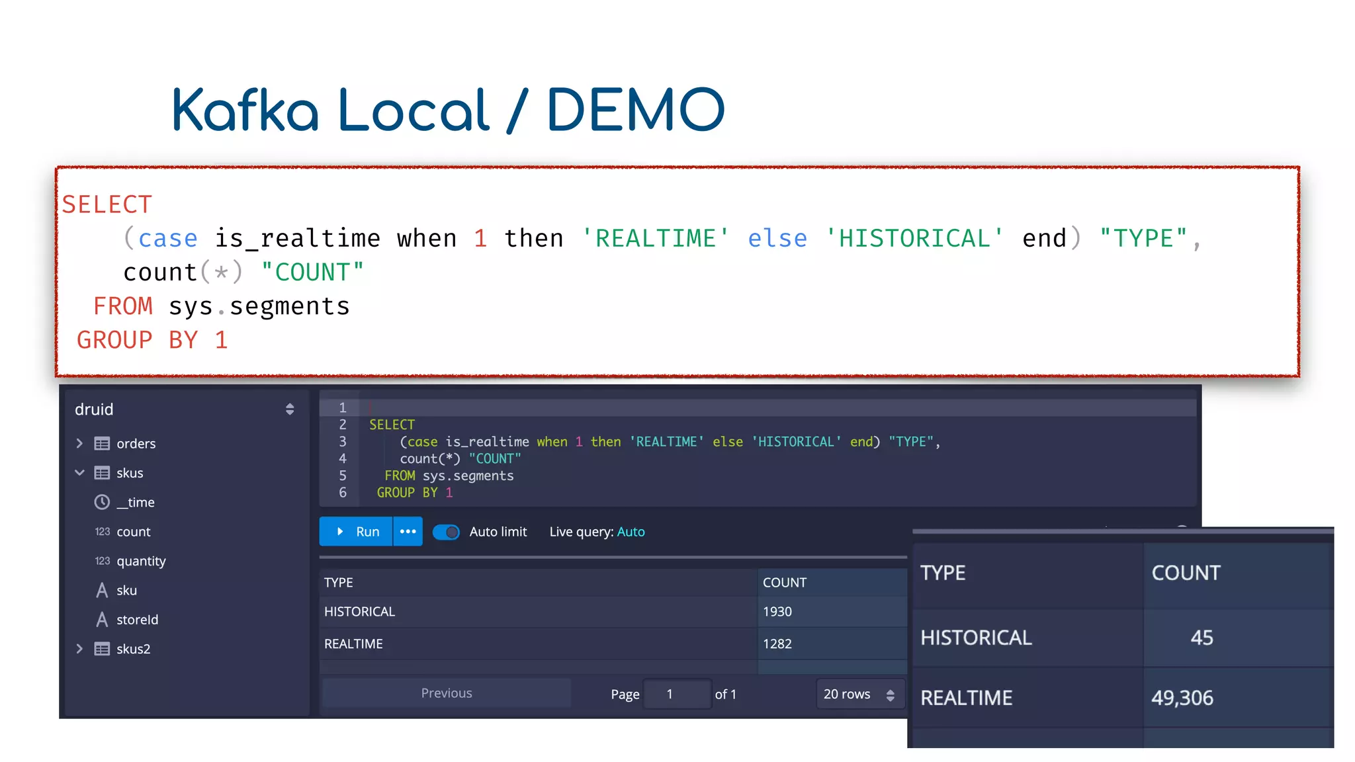Select the skus2 datasource
The width and height of the screenshot is (1355, 762).
pyautogui.click(x=134, y=648)
